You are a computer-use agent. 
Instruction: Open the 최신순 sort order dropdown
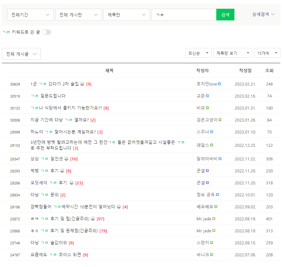[x=198, y=53]
